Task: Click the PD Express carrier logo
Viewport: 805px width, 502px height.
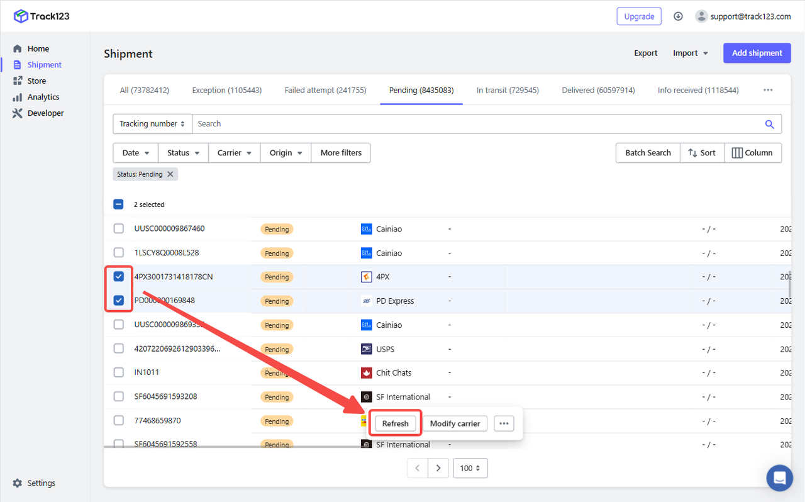Action: [x=367, y=301]
